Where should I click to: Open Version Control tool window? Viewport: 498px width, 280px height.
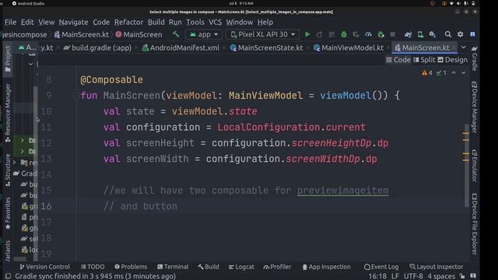click(x=44, y=267)
